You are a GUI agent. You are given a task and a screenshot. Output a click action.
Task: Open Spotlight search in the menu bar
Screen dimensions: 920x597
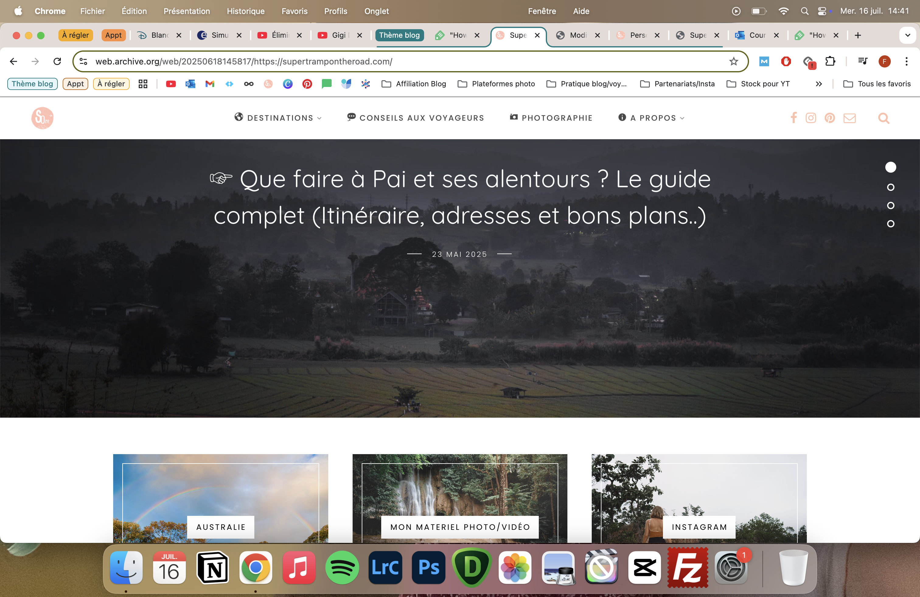[804, 11]
